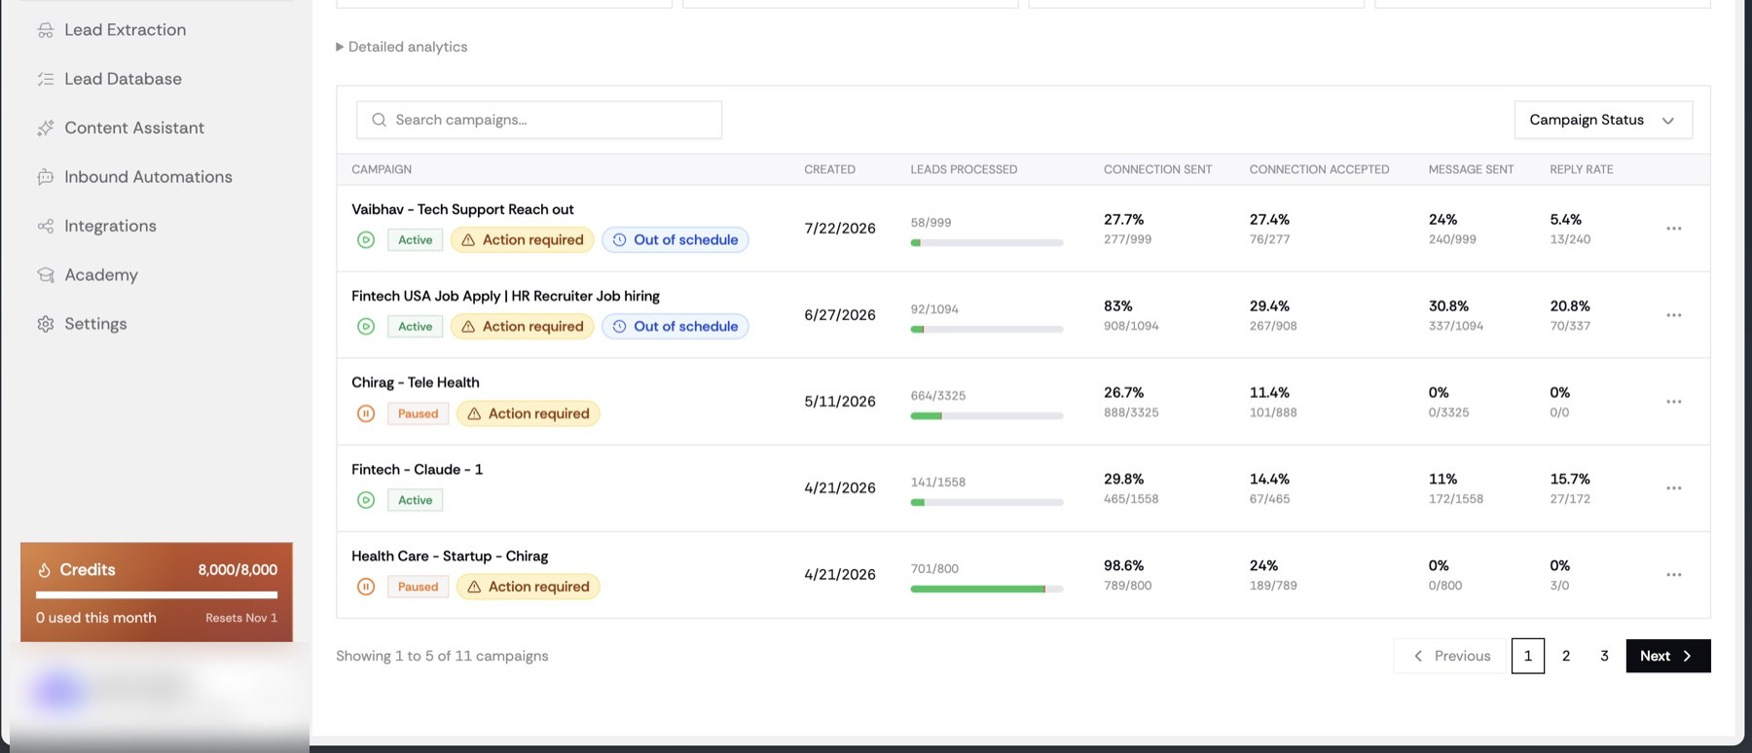Click the search magnifier icon
The width and height of the screenshot is (1752, 753).
[x=379, y=120]
